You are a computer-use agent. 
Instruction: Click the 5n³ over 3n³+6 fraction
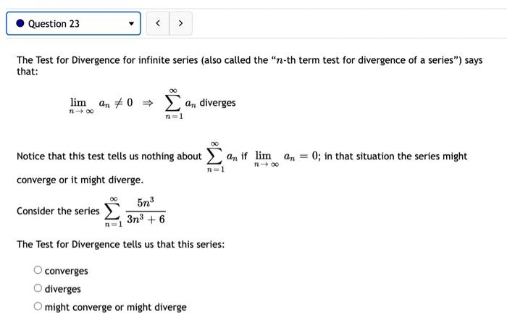(x=146, y=211)
